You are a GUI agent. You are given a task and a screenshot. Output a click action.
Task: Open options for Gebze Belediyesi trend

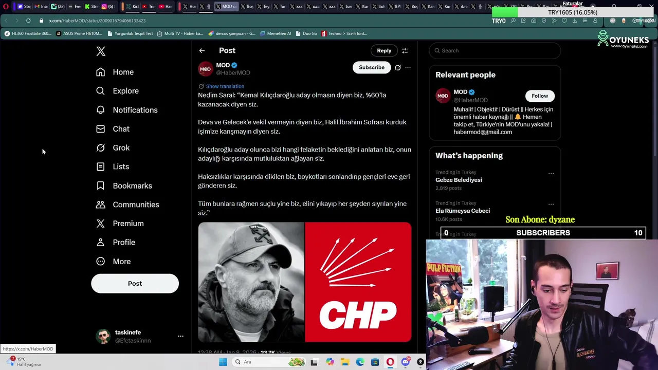(551, 173)
